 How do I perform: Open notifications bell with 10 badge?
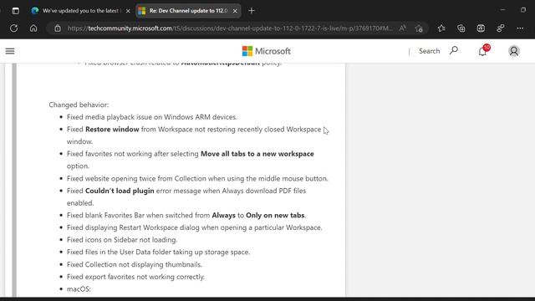pyautogui.click(x=483, y=50)
